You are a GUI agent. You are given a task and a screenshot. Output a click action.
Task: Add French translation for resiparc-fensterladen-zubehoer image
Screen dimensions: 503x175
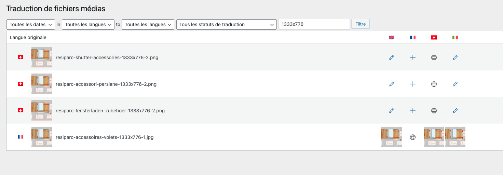413,111
